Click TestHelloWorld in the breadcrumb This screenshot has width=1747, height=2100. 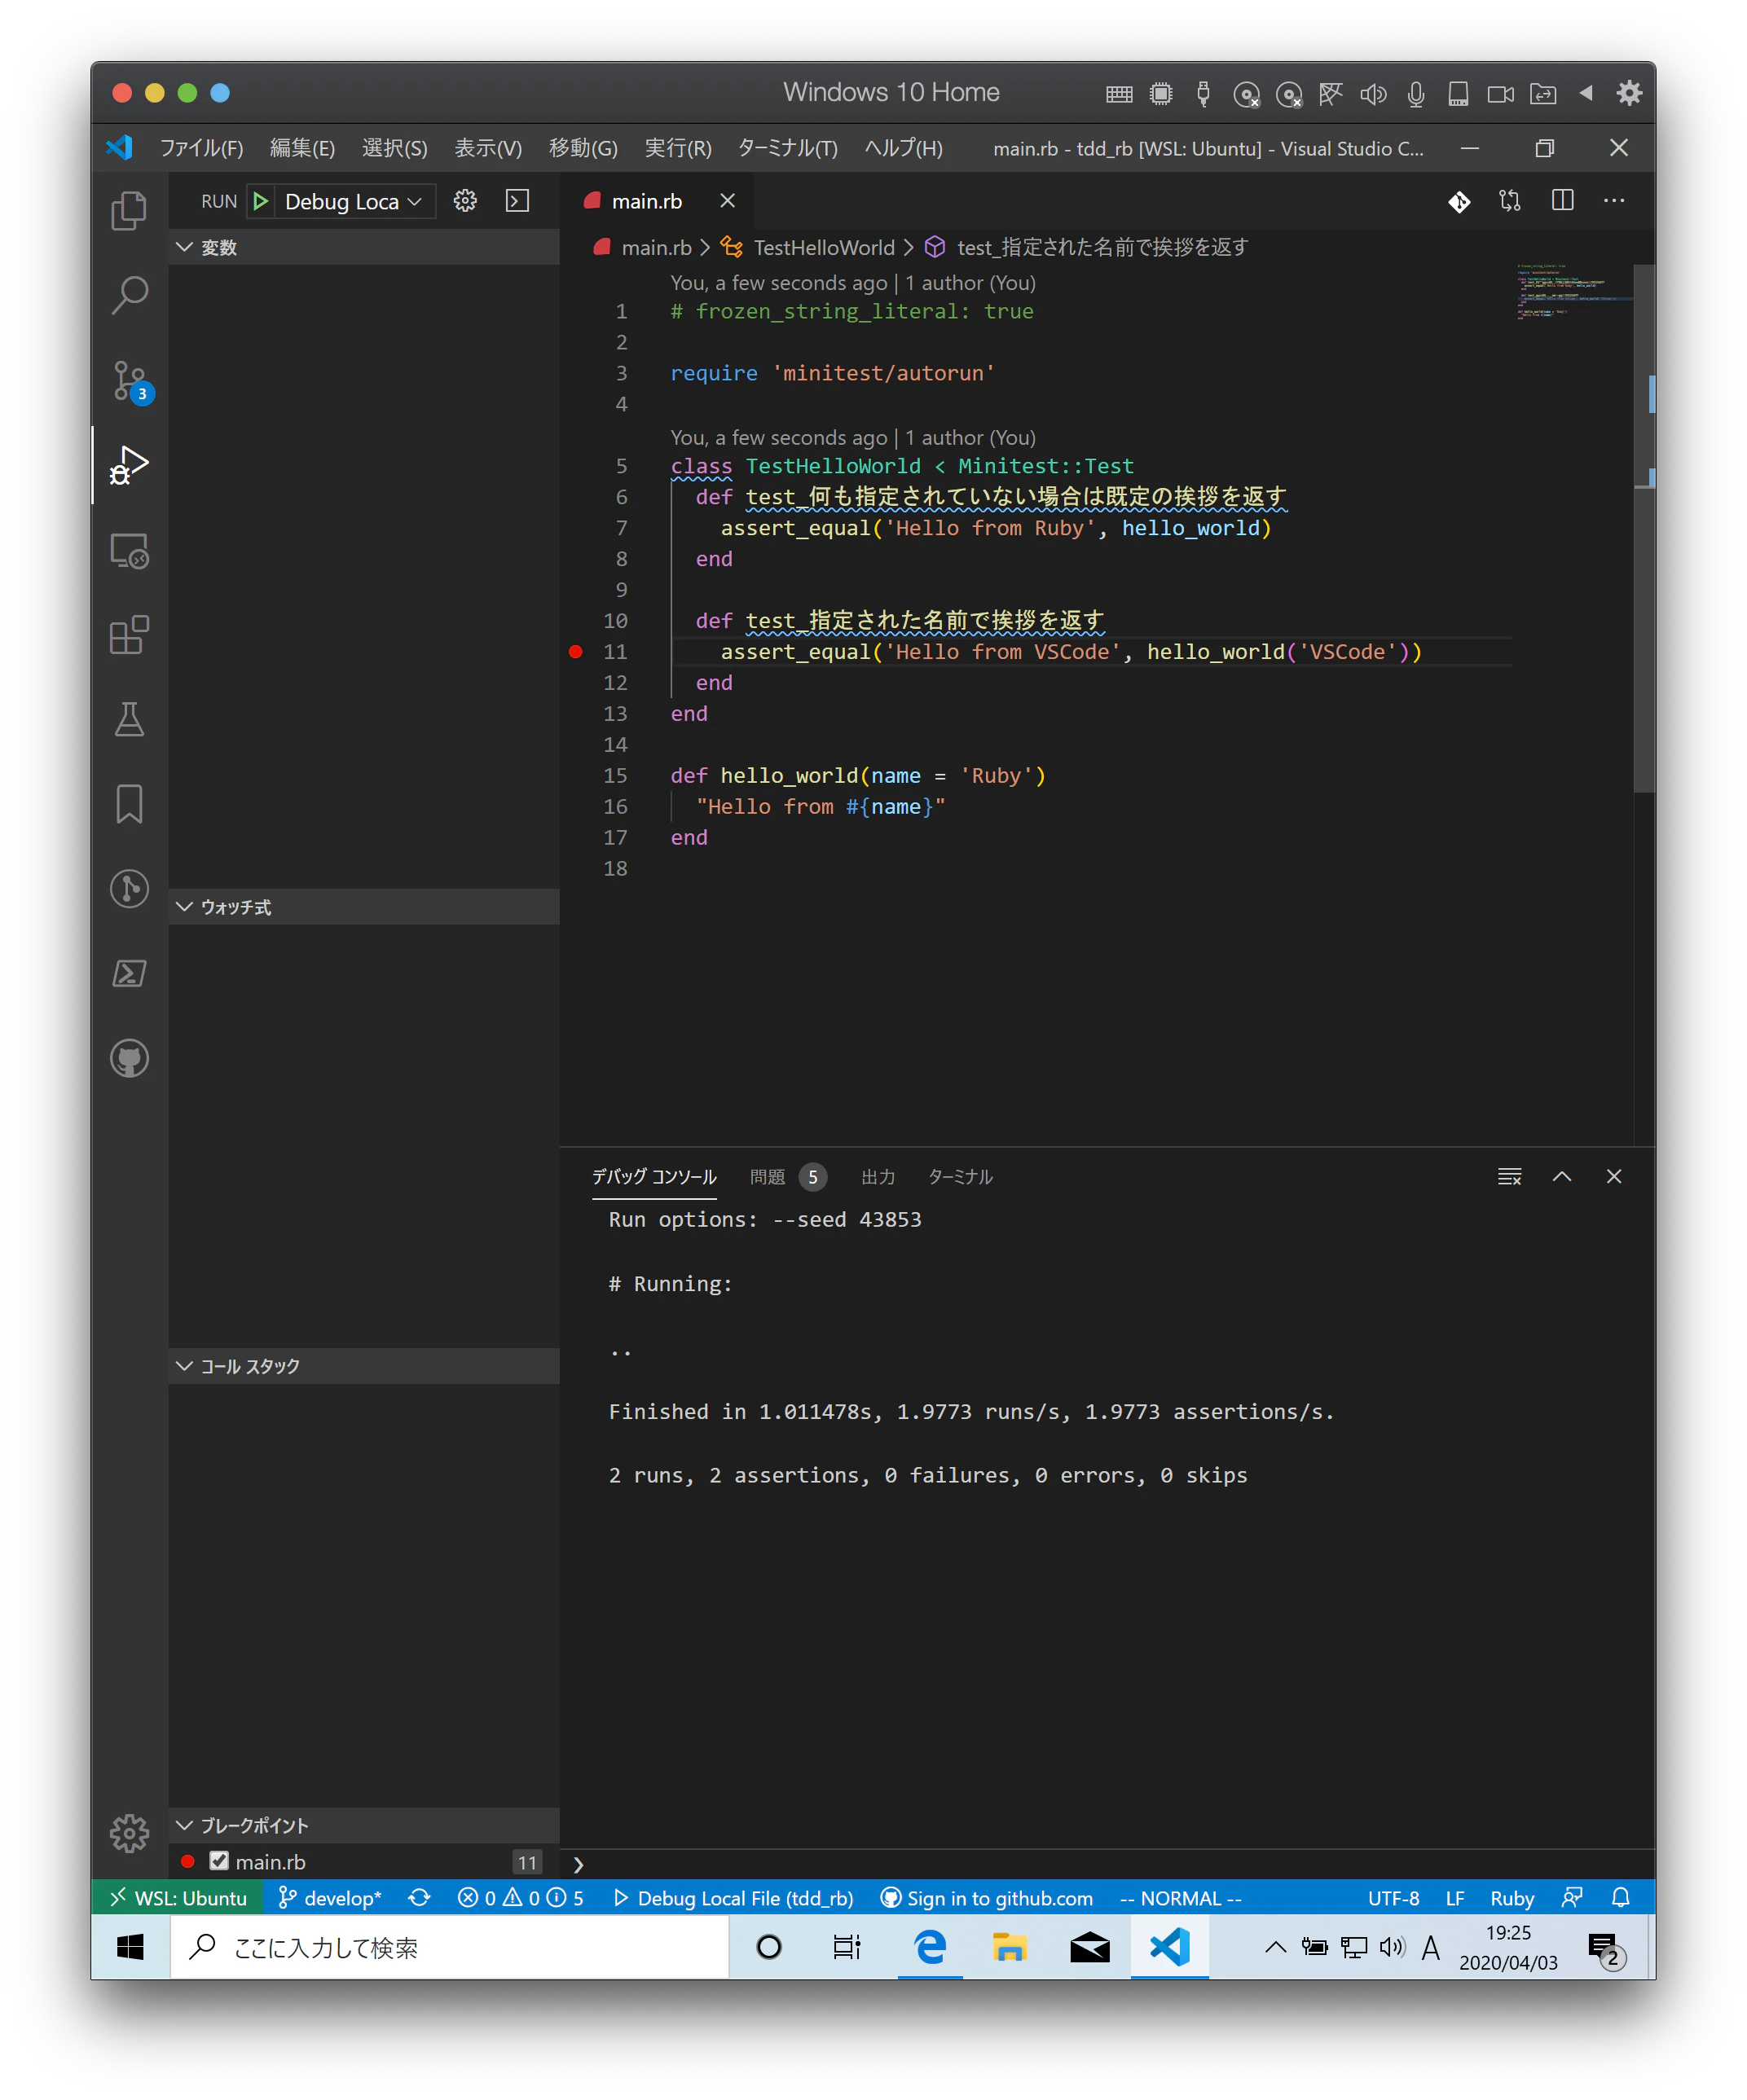click(824, 248)
